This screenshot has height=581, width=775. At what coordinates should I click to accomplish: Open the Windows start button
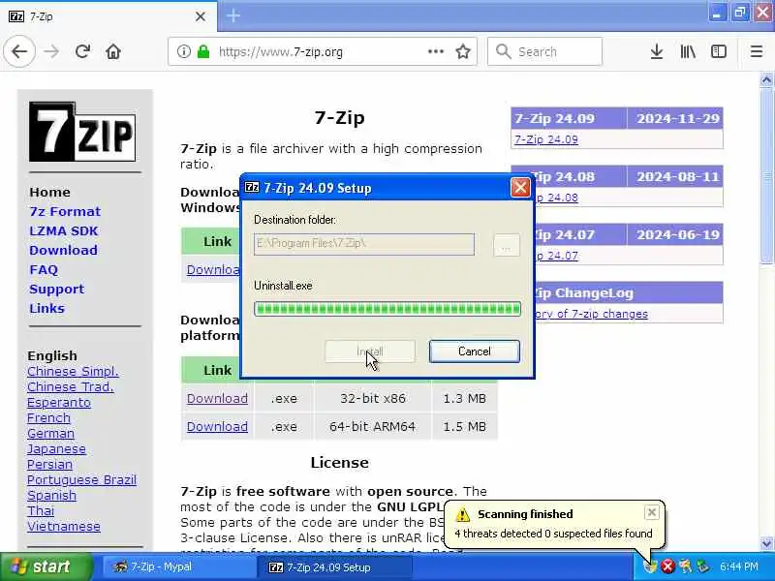click(x=46, y=566)
